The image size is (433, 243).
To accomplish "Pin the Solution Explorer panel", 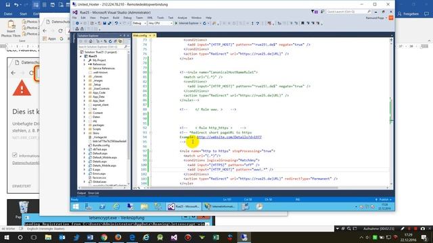I will point(124,36).
